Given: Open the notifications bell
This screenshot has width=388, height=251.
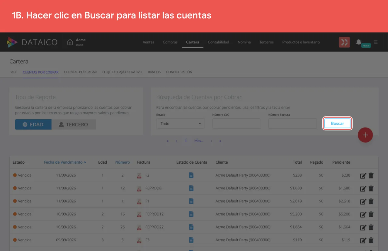Looking at the screenshot, I should (359, 42).
